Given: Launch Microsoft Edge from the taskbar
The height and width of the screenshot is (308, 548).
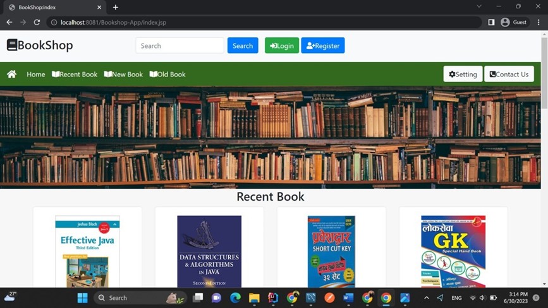Looking at the screenshot, I should pyautogui.click(x=235, y=297).
